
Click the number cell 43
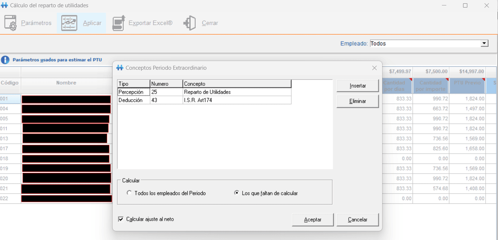pos(166,100)
